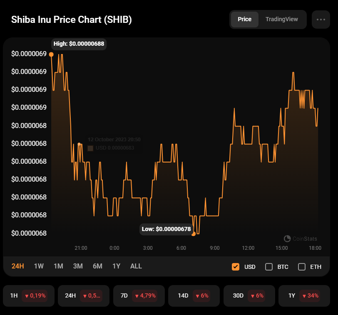Select the 1M time range
The width and height of the screenshot is (338, 315).
point(58,266)
